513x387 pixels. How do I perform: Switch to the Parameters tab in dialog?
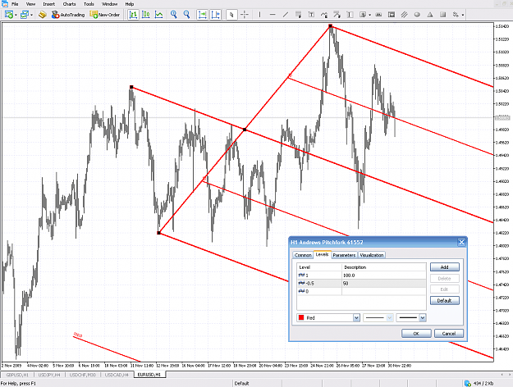pos(344,255)
